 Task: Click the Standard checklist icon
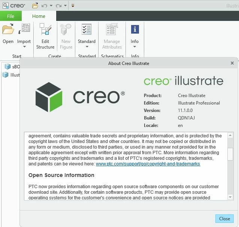coord(87,29)
